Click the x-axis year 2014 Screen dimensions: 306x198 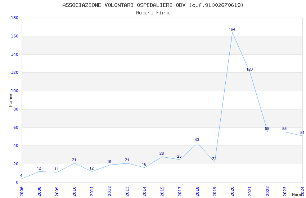pos(144,191)
